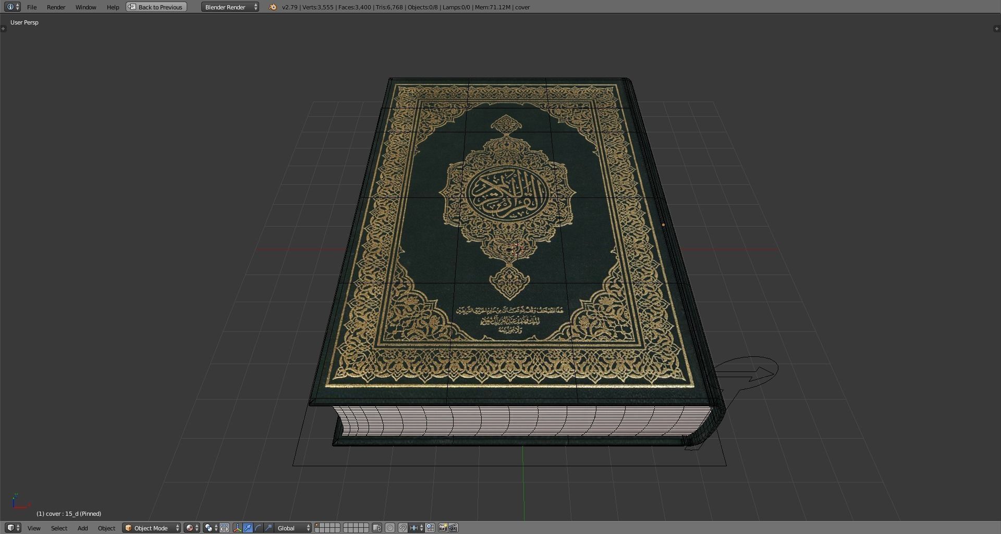
Task: Open the Blender Render engine dropdown
Action: pyautogui.click(x=230, y=7)
